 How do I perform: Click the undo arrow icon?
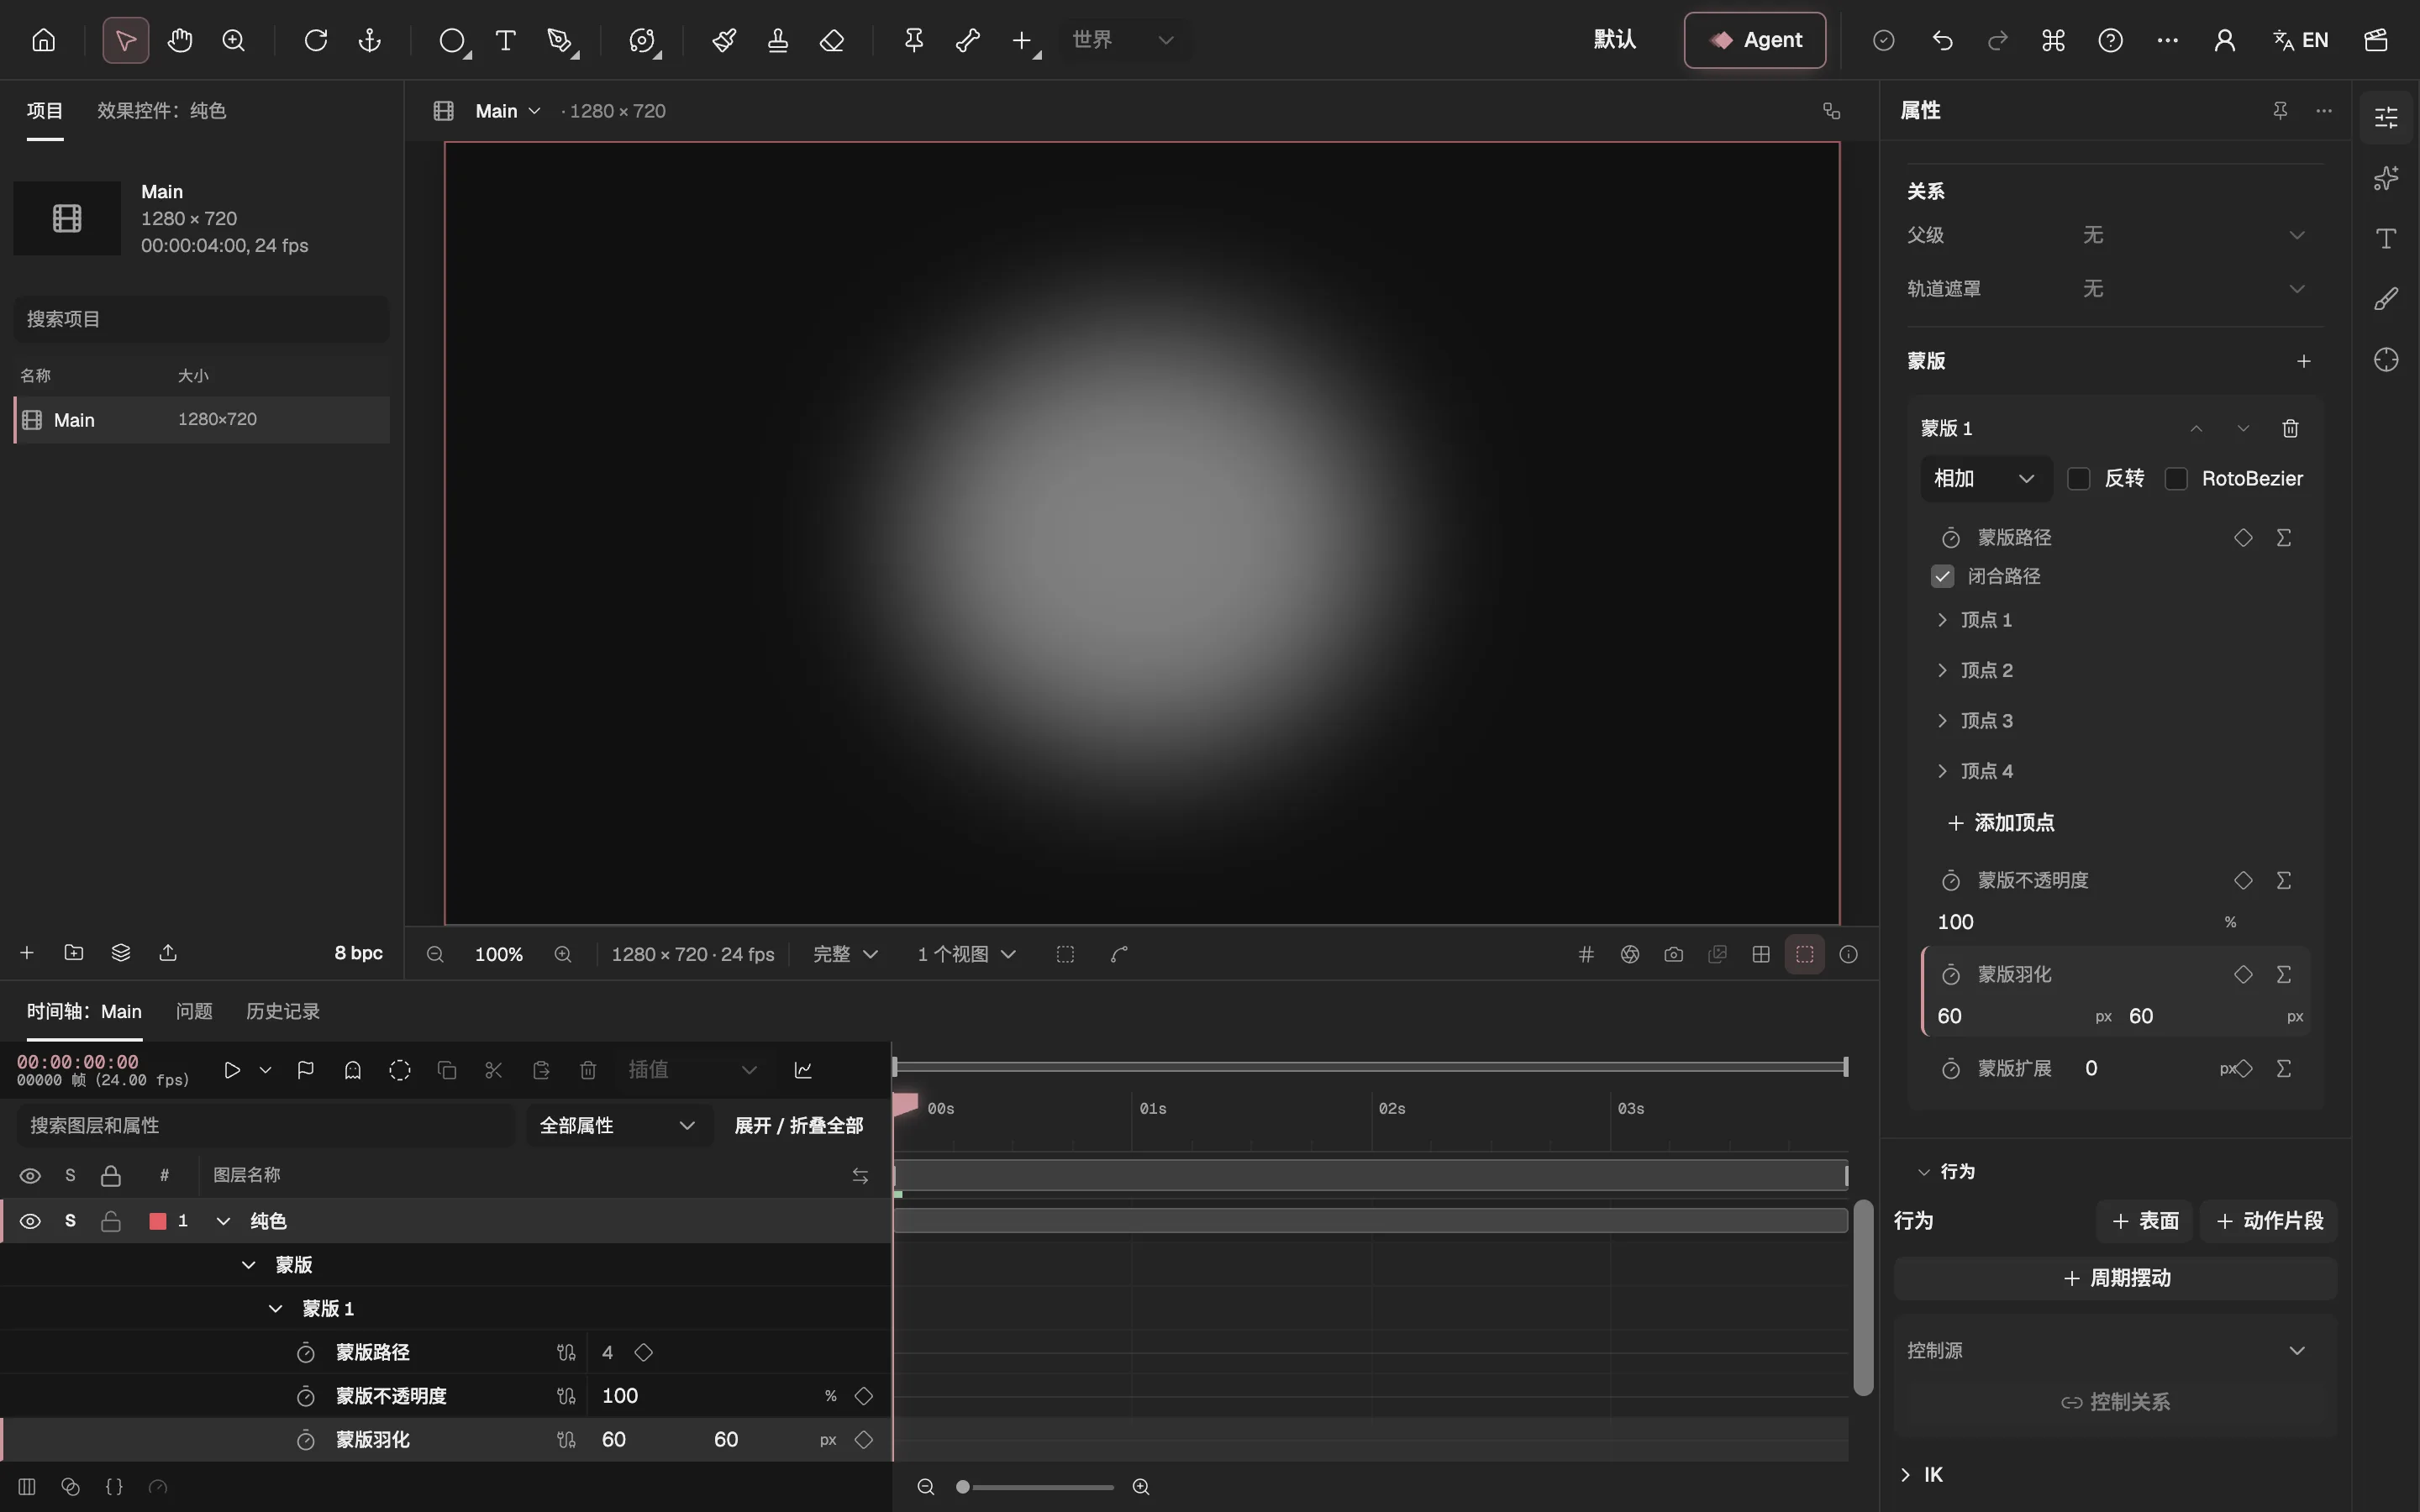(1942, 40)
